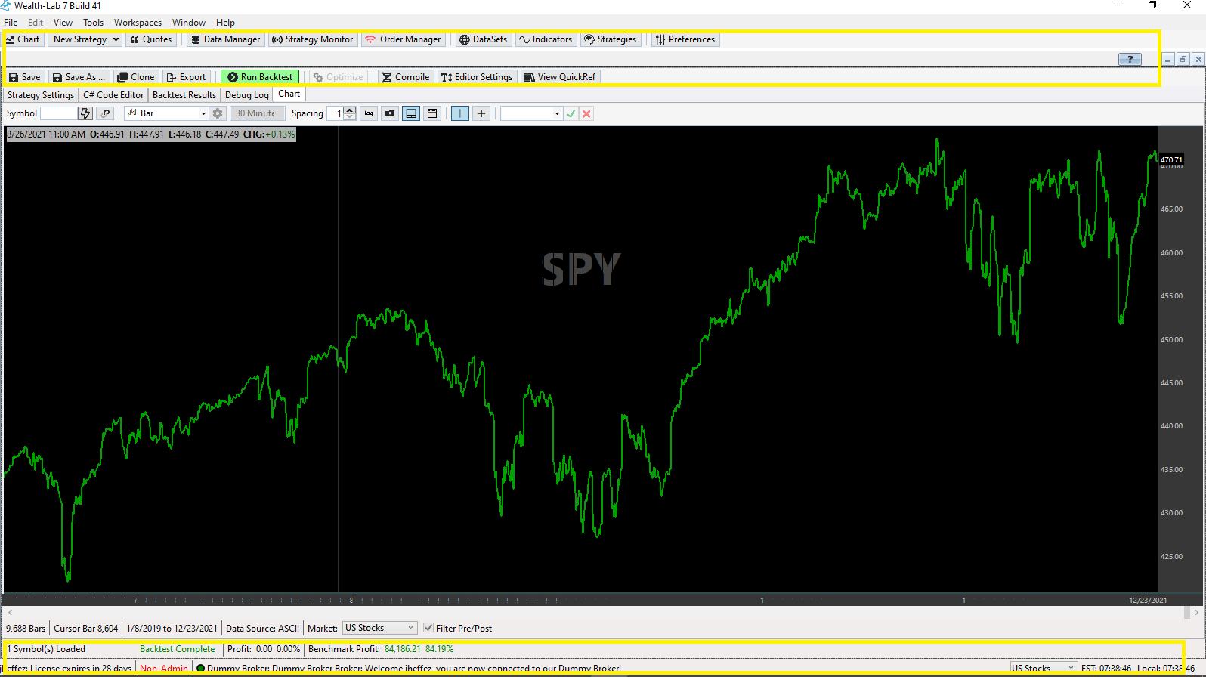The width and height of the screenshot is (1206, 677).
Task: Click the 470.71 price label on axis
Action: (x=1171, y=160)
